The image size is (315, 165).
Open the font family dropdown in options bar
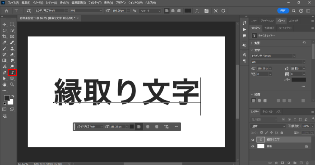66,11
